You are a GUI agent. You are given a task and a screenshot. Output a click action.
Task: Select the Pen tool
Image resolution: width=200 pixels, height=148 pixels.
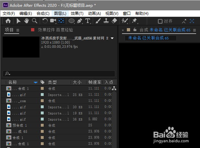pyautogui.click(x=80, y=21)
